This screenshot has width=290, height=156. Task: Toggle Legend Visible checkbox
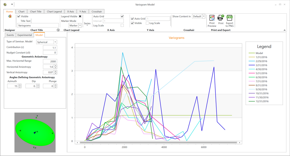coord(80,16)
